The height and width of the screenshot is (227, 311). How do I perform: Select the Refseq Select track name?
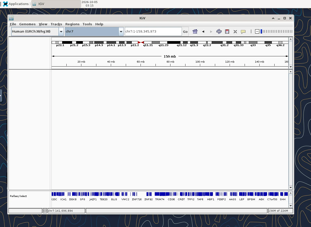click(18, 196)
